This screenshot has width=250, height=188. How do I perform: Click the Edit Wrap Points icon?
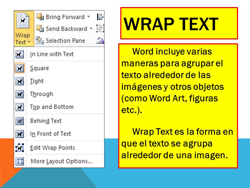click(20, 148)
